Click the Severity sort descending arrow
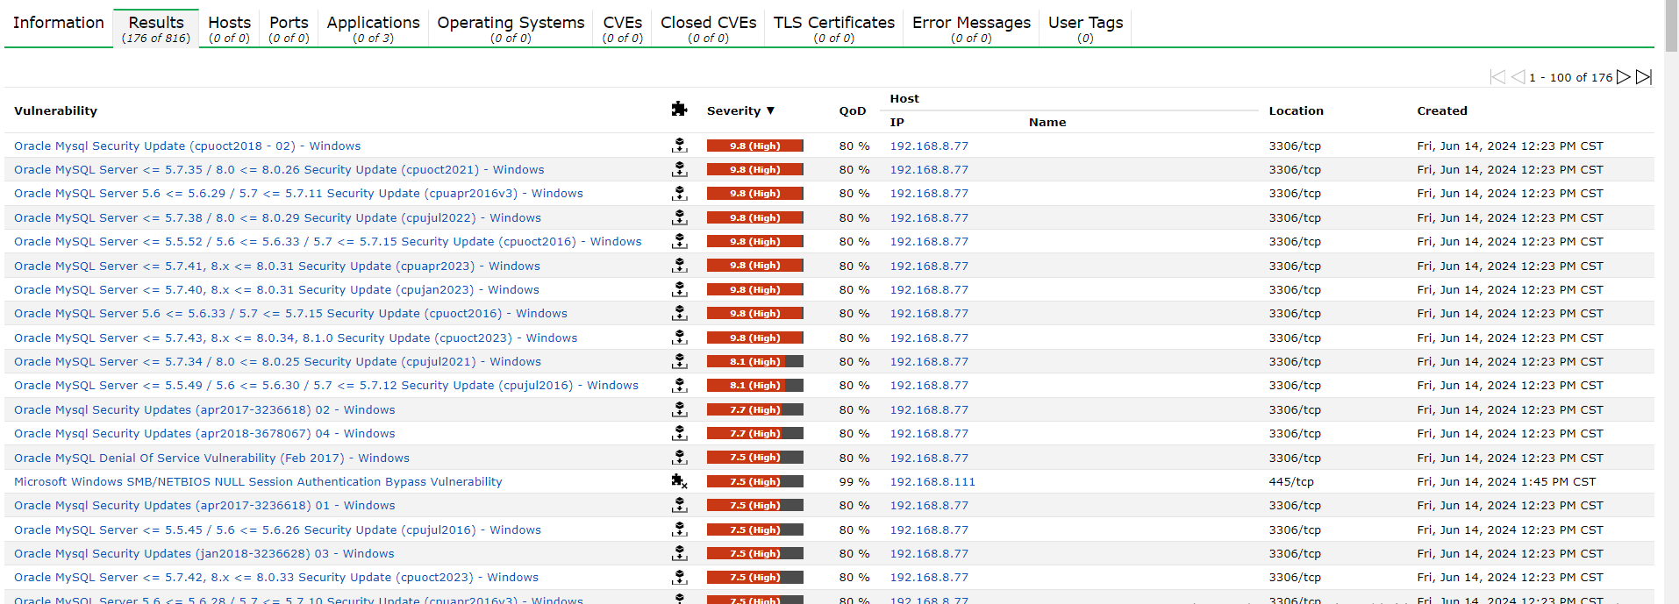This screenshot has height=604, width=1679. (770, 110)
